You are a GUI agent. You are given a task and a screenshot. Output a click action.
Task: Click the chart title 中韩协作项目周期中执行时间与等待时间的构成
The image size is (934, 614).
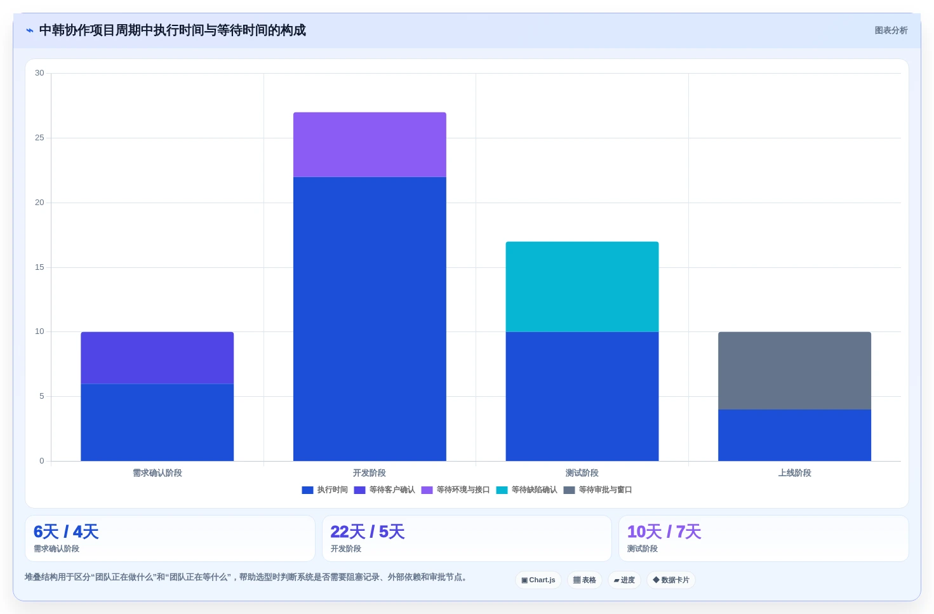173,30
